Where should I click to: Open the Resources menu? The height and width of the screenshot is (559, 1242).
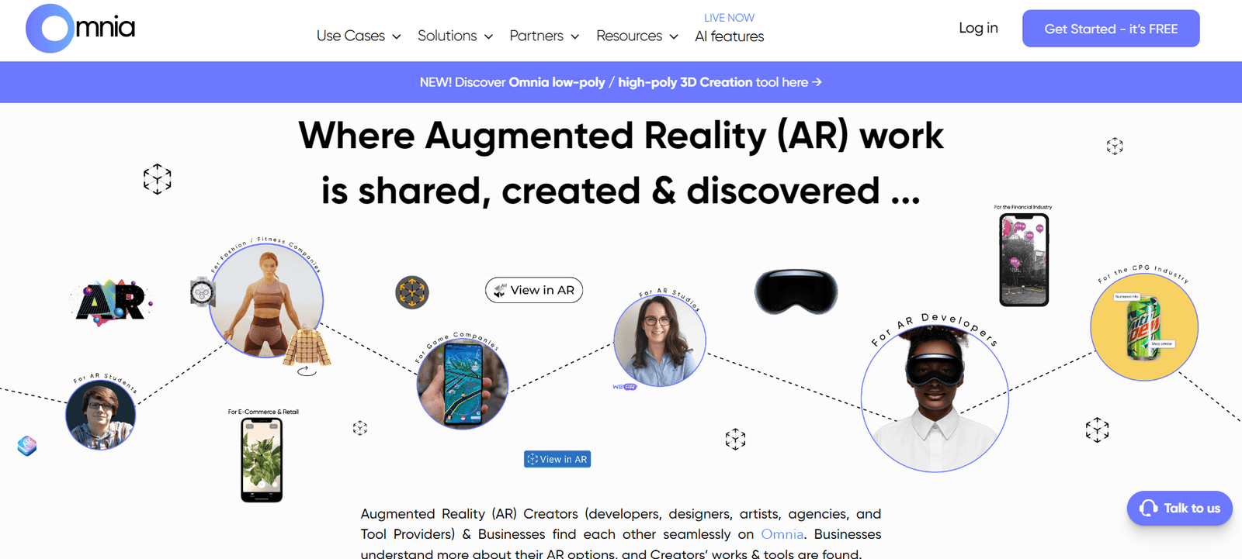click(x=637, y=36)
